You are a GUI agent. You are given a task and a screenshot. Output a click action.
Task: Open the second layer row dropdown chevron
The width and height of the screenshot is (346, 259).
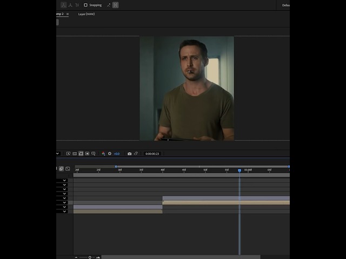pos(64,185)
